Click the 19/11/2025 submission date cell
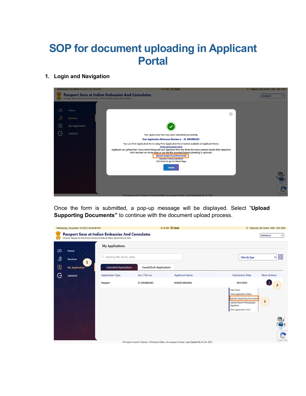 point(242,283)
